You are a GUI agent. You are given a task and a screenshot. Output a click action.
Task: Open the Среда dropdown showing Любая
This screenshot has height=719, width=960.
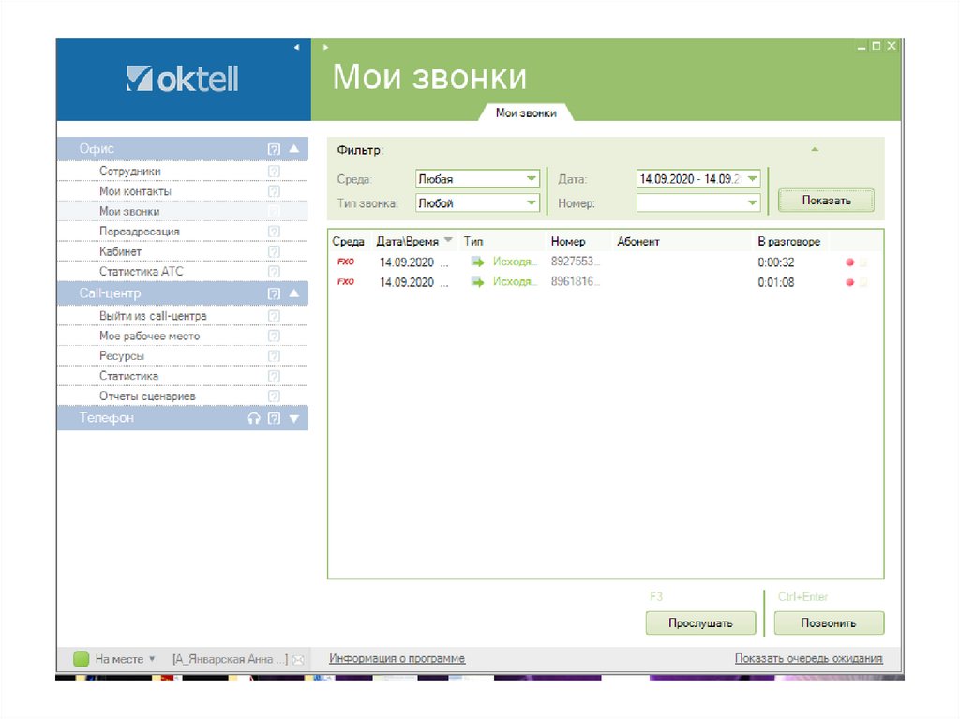(x=477, y=179)
